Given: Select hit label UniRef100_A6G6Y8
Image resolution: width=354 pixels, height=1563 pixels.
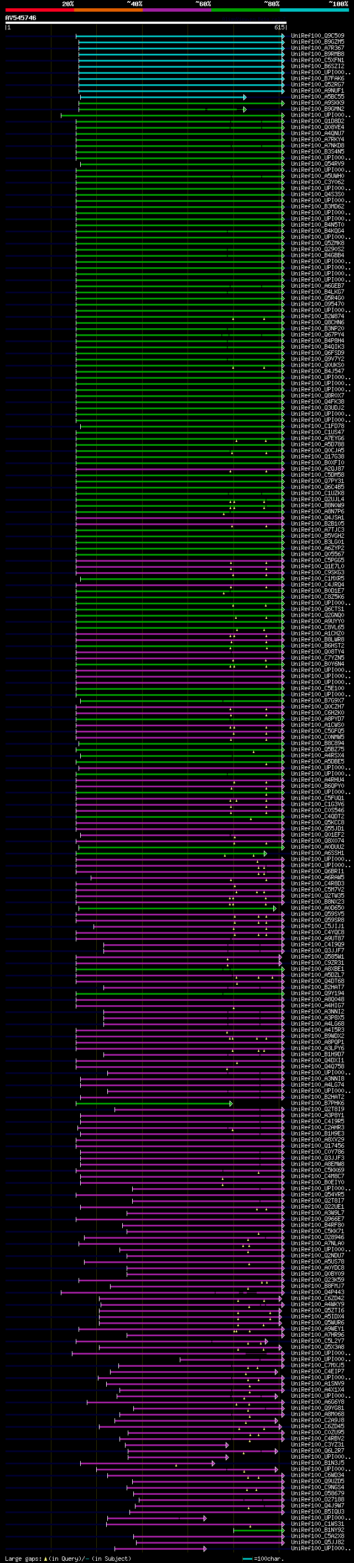Looking at the screenshot, I should click(x=317, y=1402).
